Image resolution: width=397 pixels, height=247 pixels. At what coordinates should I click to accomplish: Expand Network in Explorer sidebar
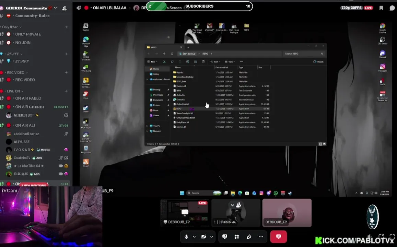click(x=147, y=131)
